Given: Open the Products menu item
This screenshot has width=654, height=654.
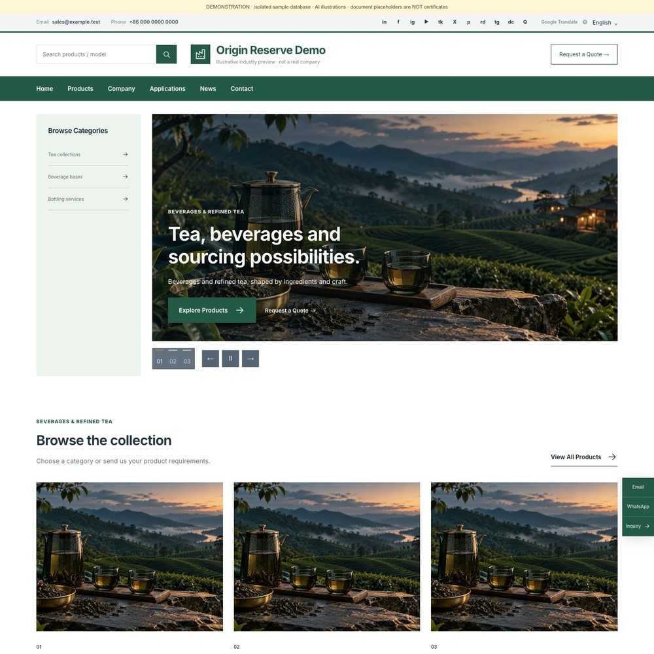Looking at the screenshot, I should point(80,88).
